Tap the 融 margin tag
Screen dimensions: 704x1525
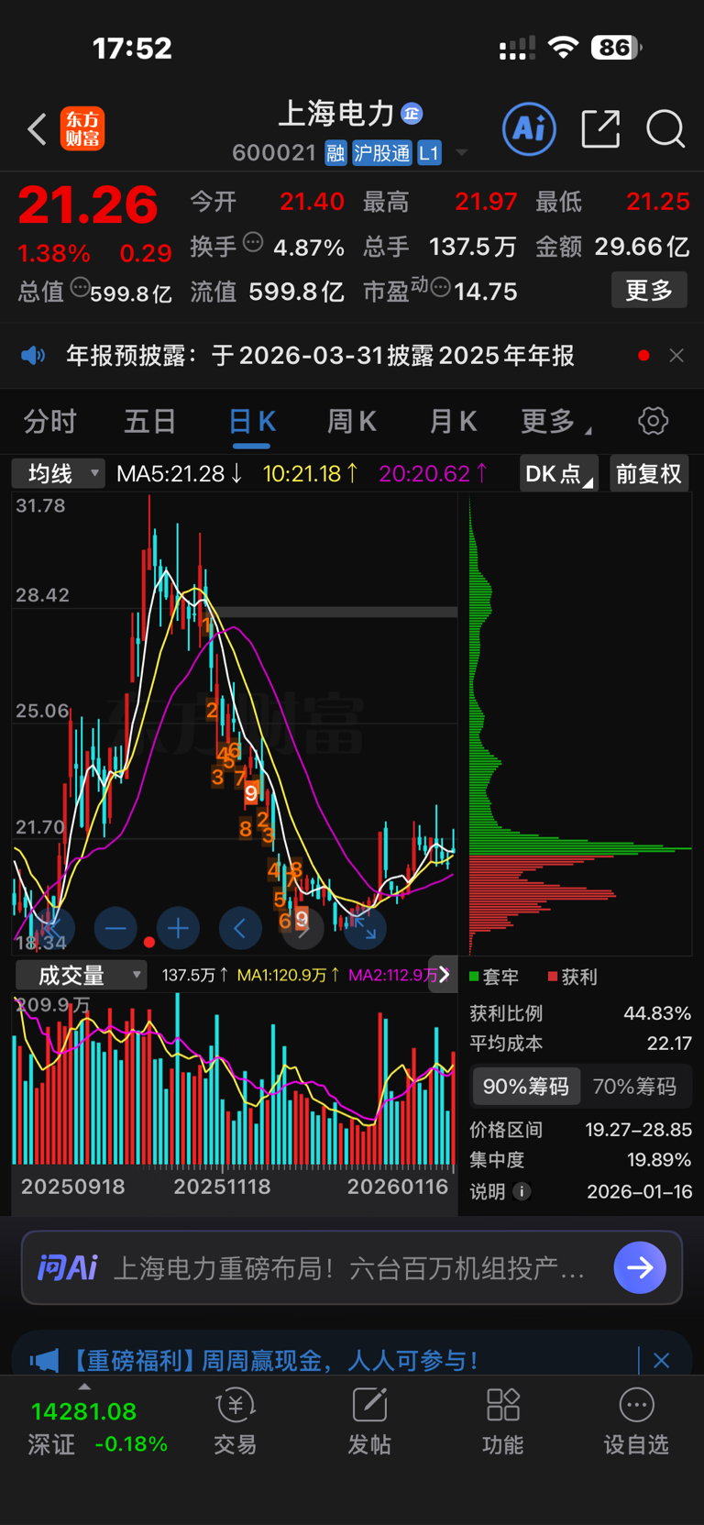coord(335,153)
